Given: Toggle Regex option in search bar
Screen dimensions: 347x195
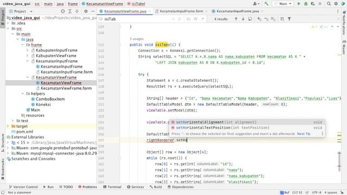Looking at the screenshot, I should tap(202, 19).
